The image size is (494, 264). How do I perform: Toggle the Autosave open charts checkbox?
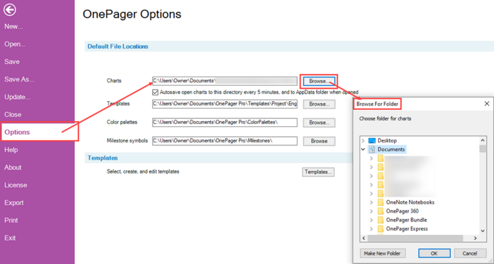[x=155, y=92]
